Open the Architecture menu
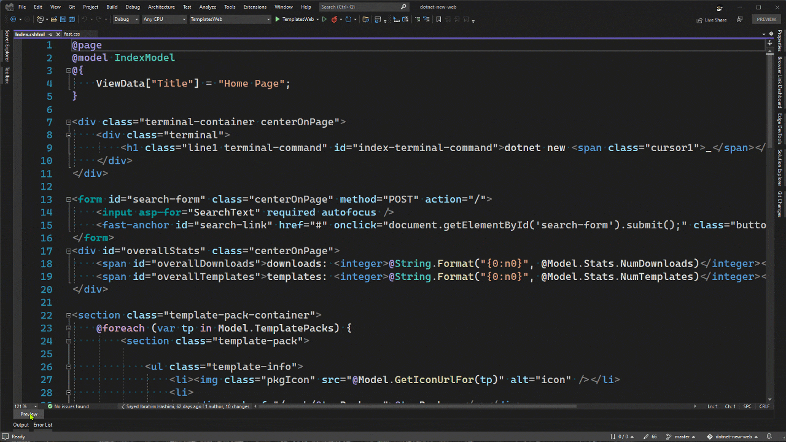 [x=161, y=7]
